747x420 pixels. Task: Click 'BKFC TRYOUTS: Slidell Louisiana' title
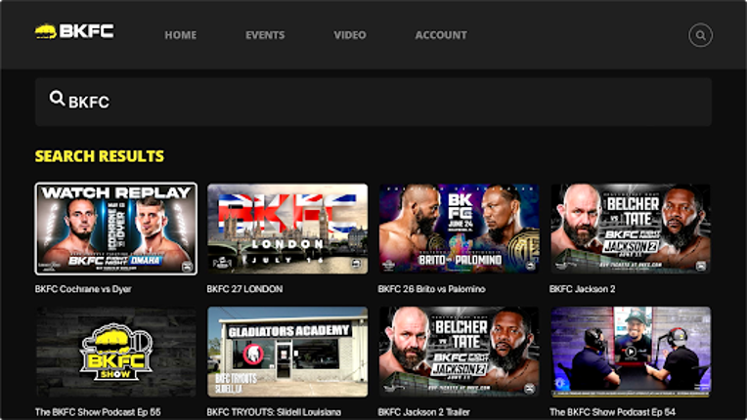[274, 412]
